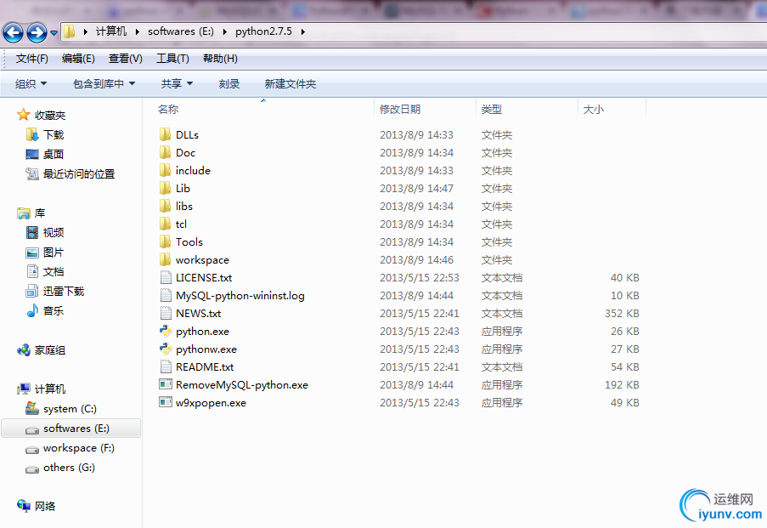767x528 pixels.
Task: Expand the arrow after python2.7.5 breadcrumb
Action: pyautogui.click(x=302, y=31)
